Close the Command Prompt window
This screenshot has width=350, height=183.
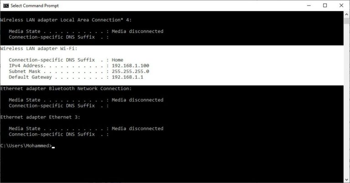coord(341,5)
